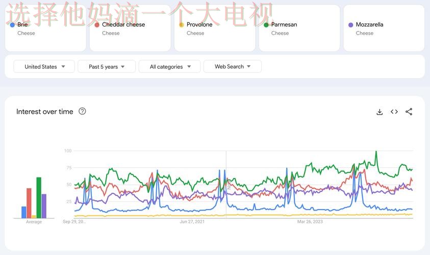Click the yellow Provolone dot
This screenshot has height=255, width=430.
[182, 24]
